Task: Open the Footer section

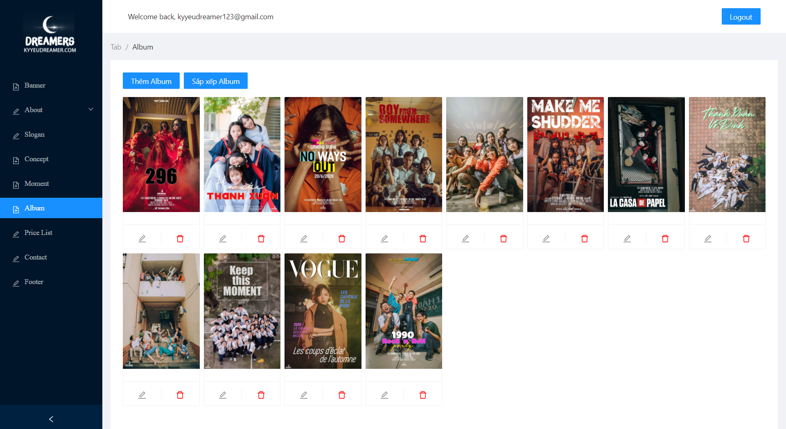Action: click(x=51, y=282)
